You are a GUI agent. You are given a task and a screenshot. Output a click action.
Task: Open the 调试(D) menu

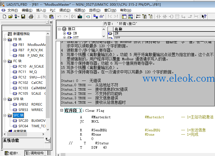click(65, 10)
